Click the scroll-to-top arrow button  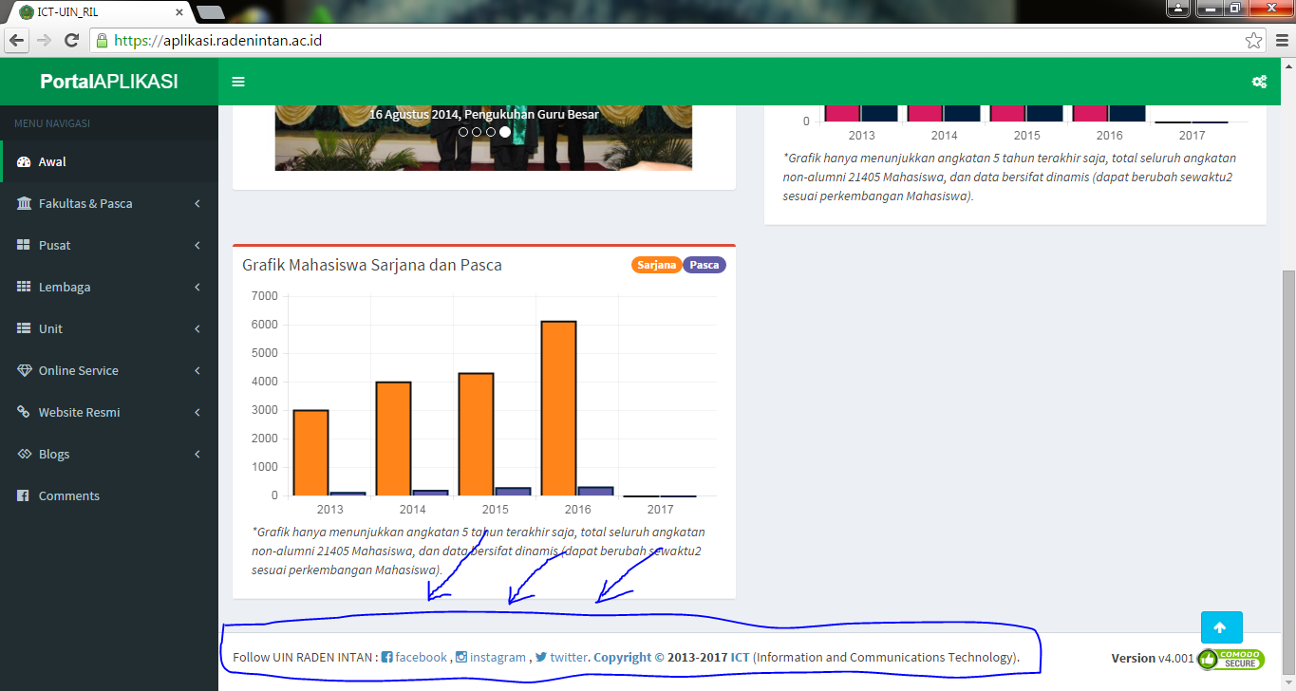pos(1221,627)
